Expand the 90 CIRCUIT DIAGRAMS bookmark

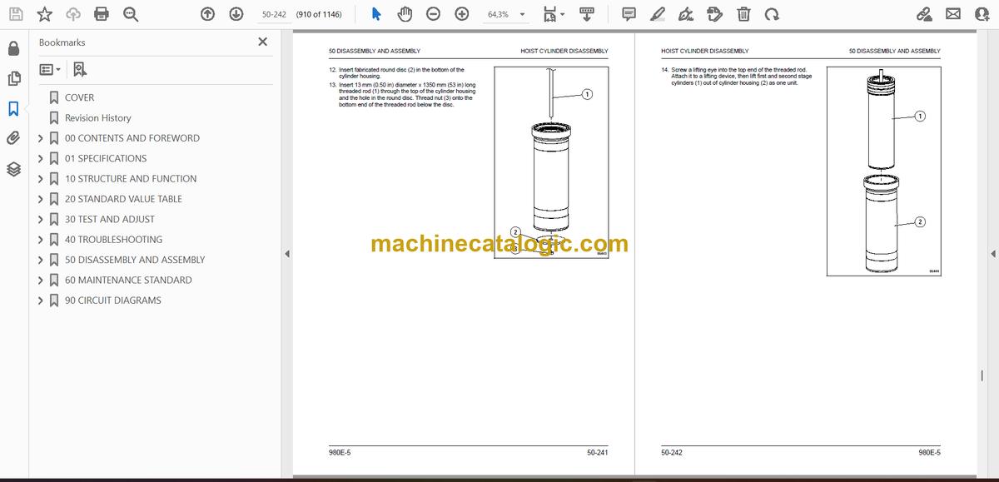(x=41, y=301)
